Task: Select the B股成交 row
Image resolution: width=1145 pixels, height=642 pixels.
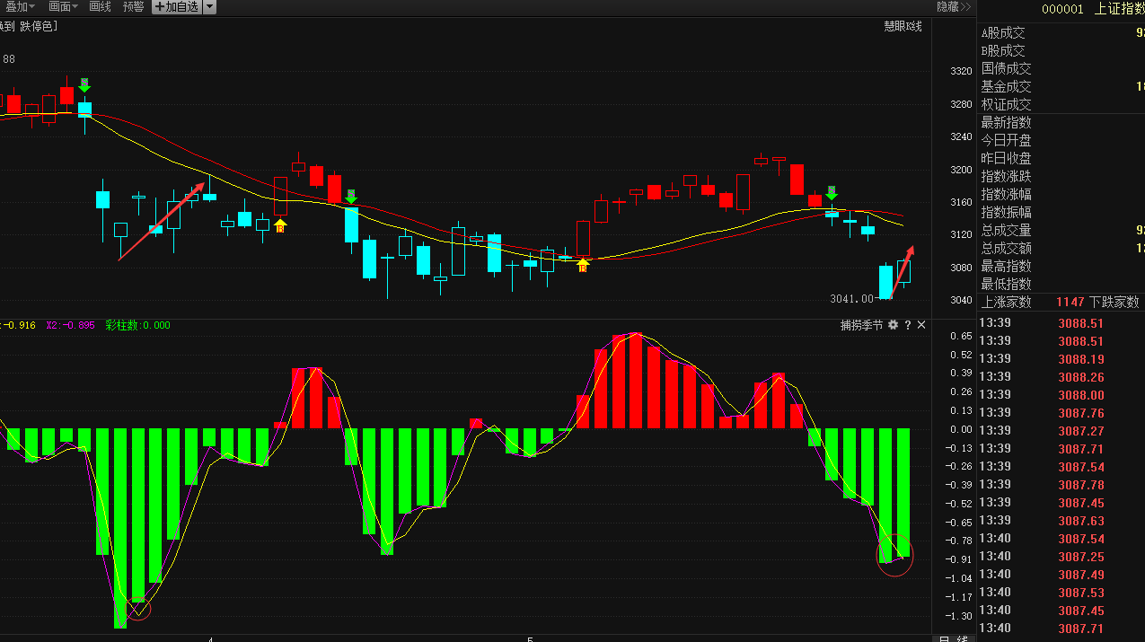Action: click(x=1061, y=50)
